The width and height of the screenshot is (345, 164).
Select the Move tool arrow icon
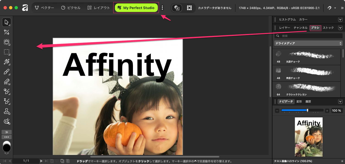coord(7,22)
